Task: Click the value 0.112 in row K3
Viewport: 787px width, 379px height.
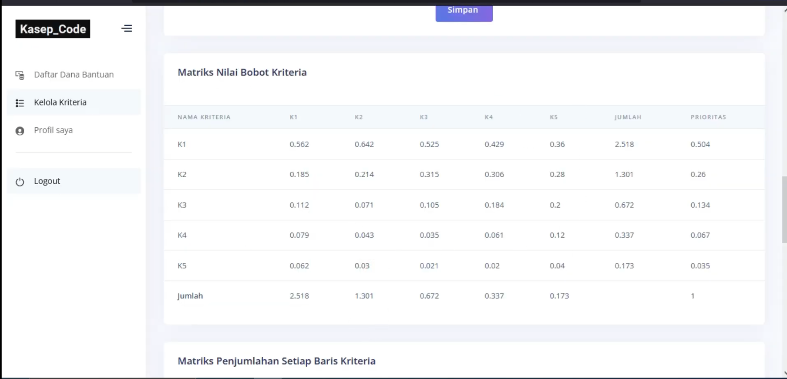Action: click(x=299, y=205)
